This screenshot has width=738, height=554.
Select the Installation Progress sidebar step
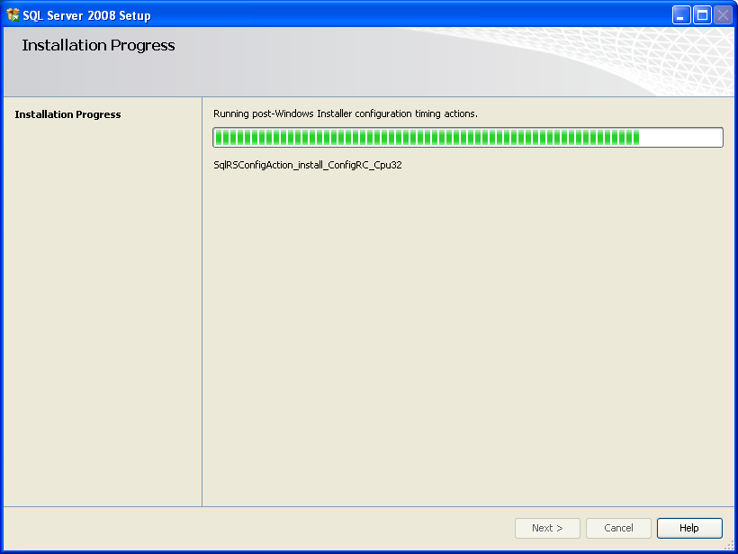pos(67,114)
